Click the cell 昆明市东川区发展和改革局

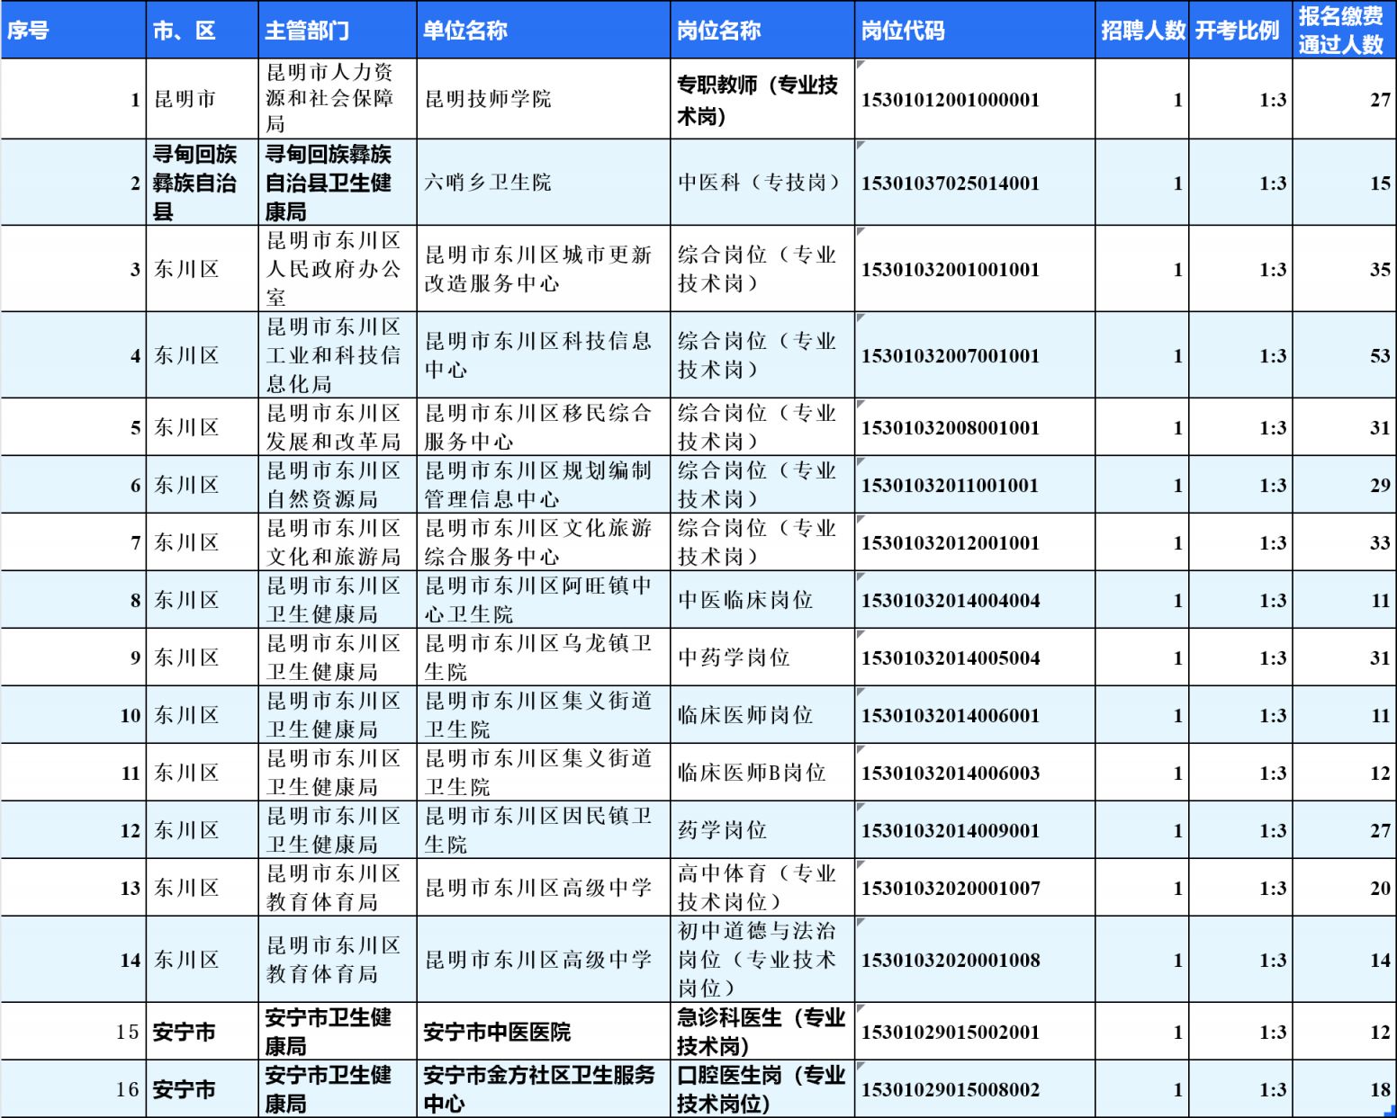[338, 427]
